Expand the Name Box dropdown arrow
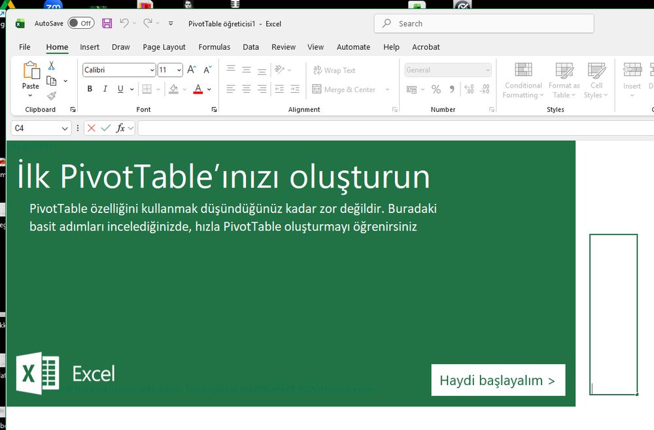654x430 pixels. 65,129
